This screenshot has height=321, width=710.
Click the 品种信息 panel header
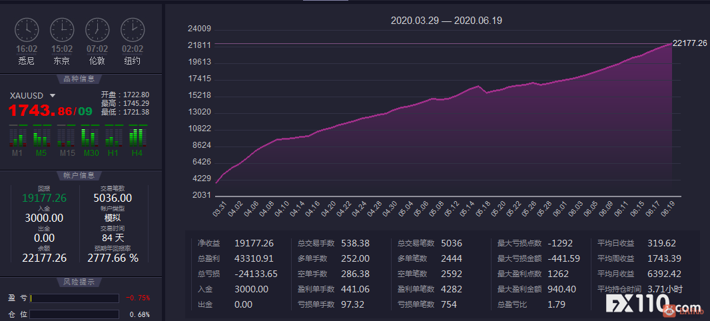point(80,79)
